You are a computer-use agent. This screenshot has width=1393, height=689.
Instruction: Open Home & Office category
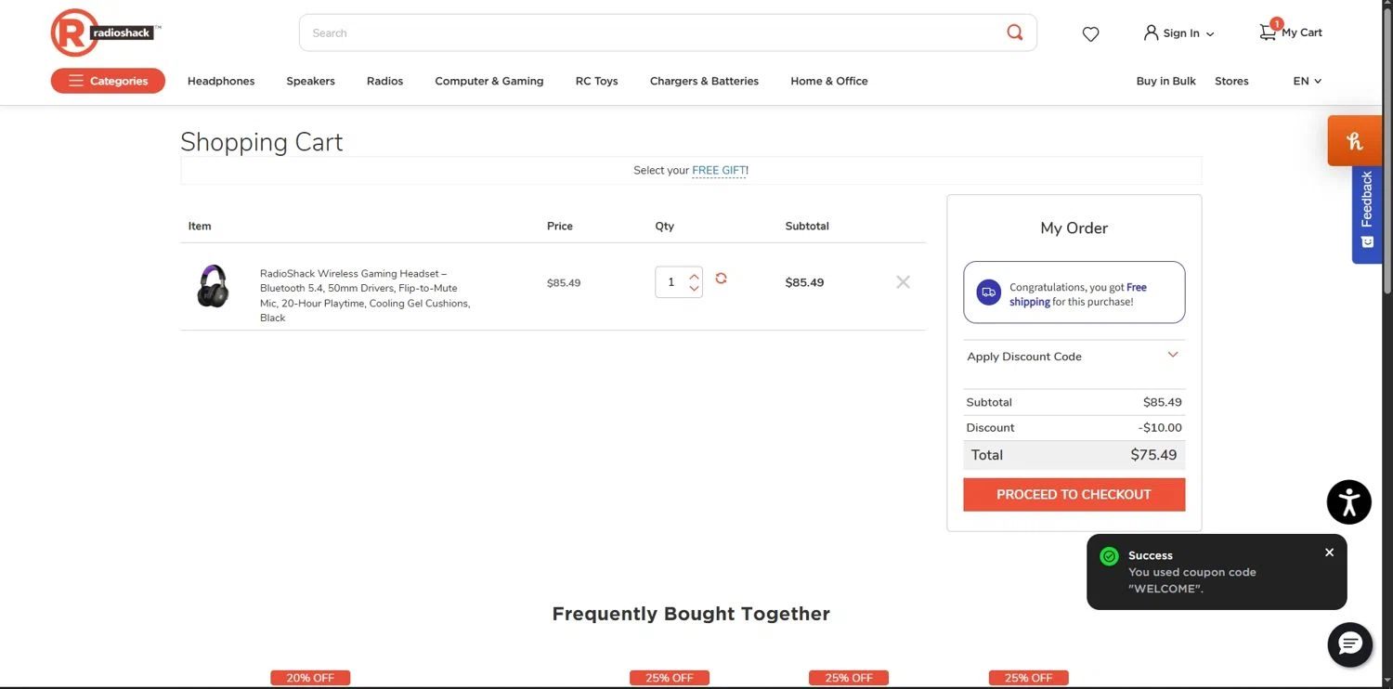(x=829, y=81)
